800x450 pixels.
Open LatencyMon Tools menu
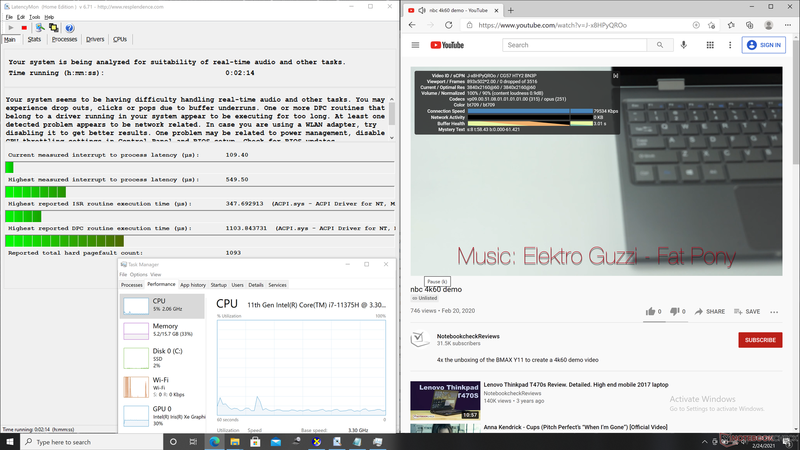[35, 17]
